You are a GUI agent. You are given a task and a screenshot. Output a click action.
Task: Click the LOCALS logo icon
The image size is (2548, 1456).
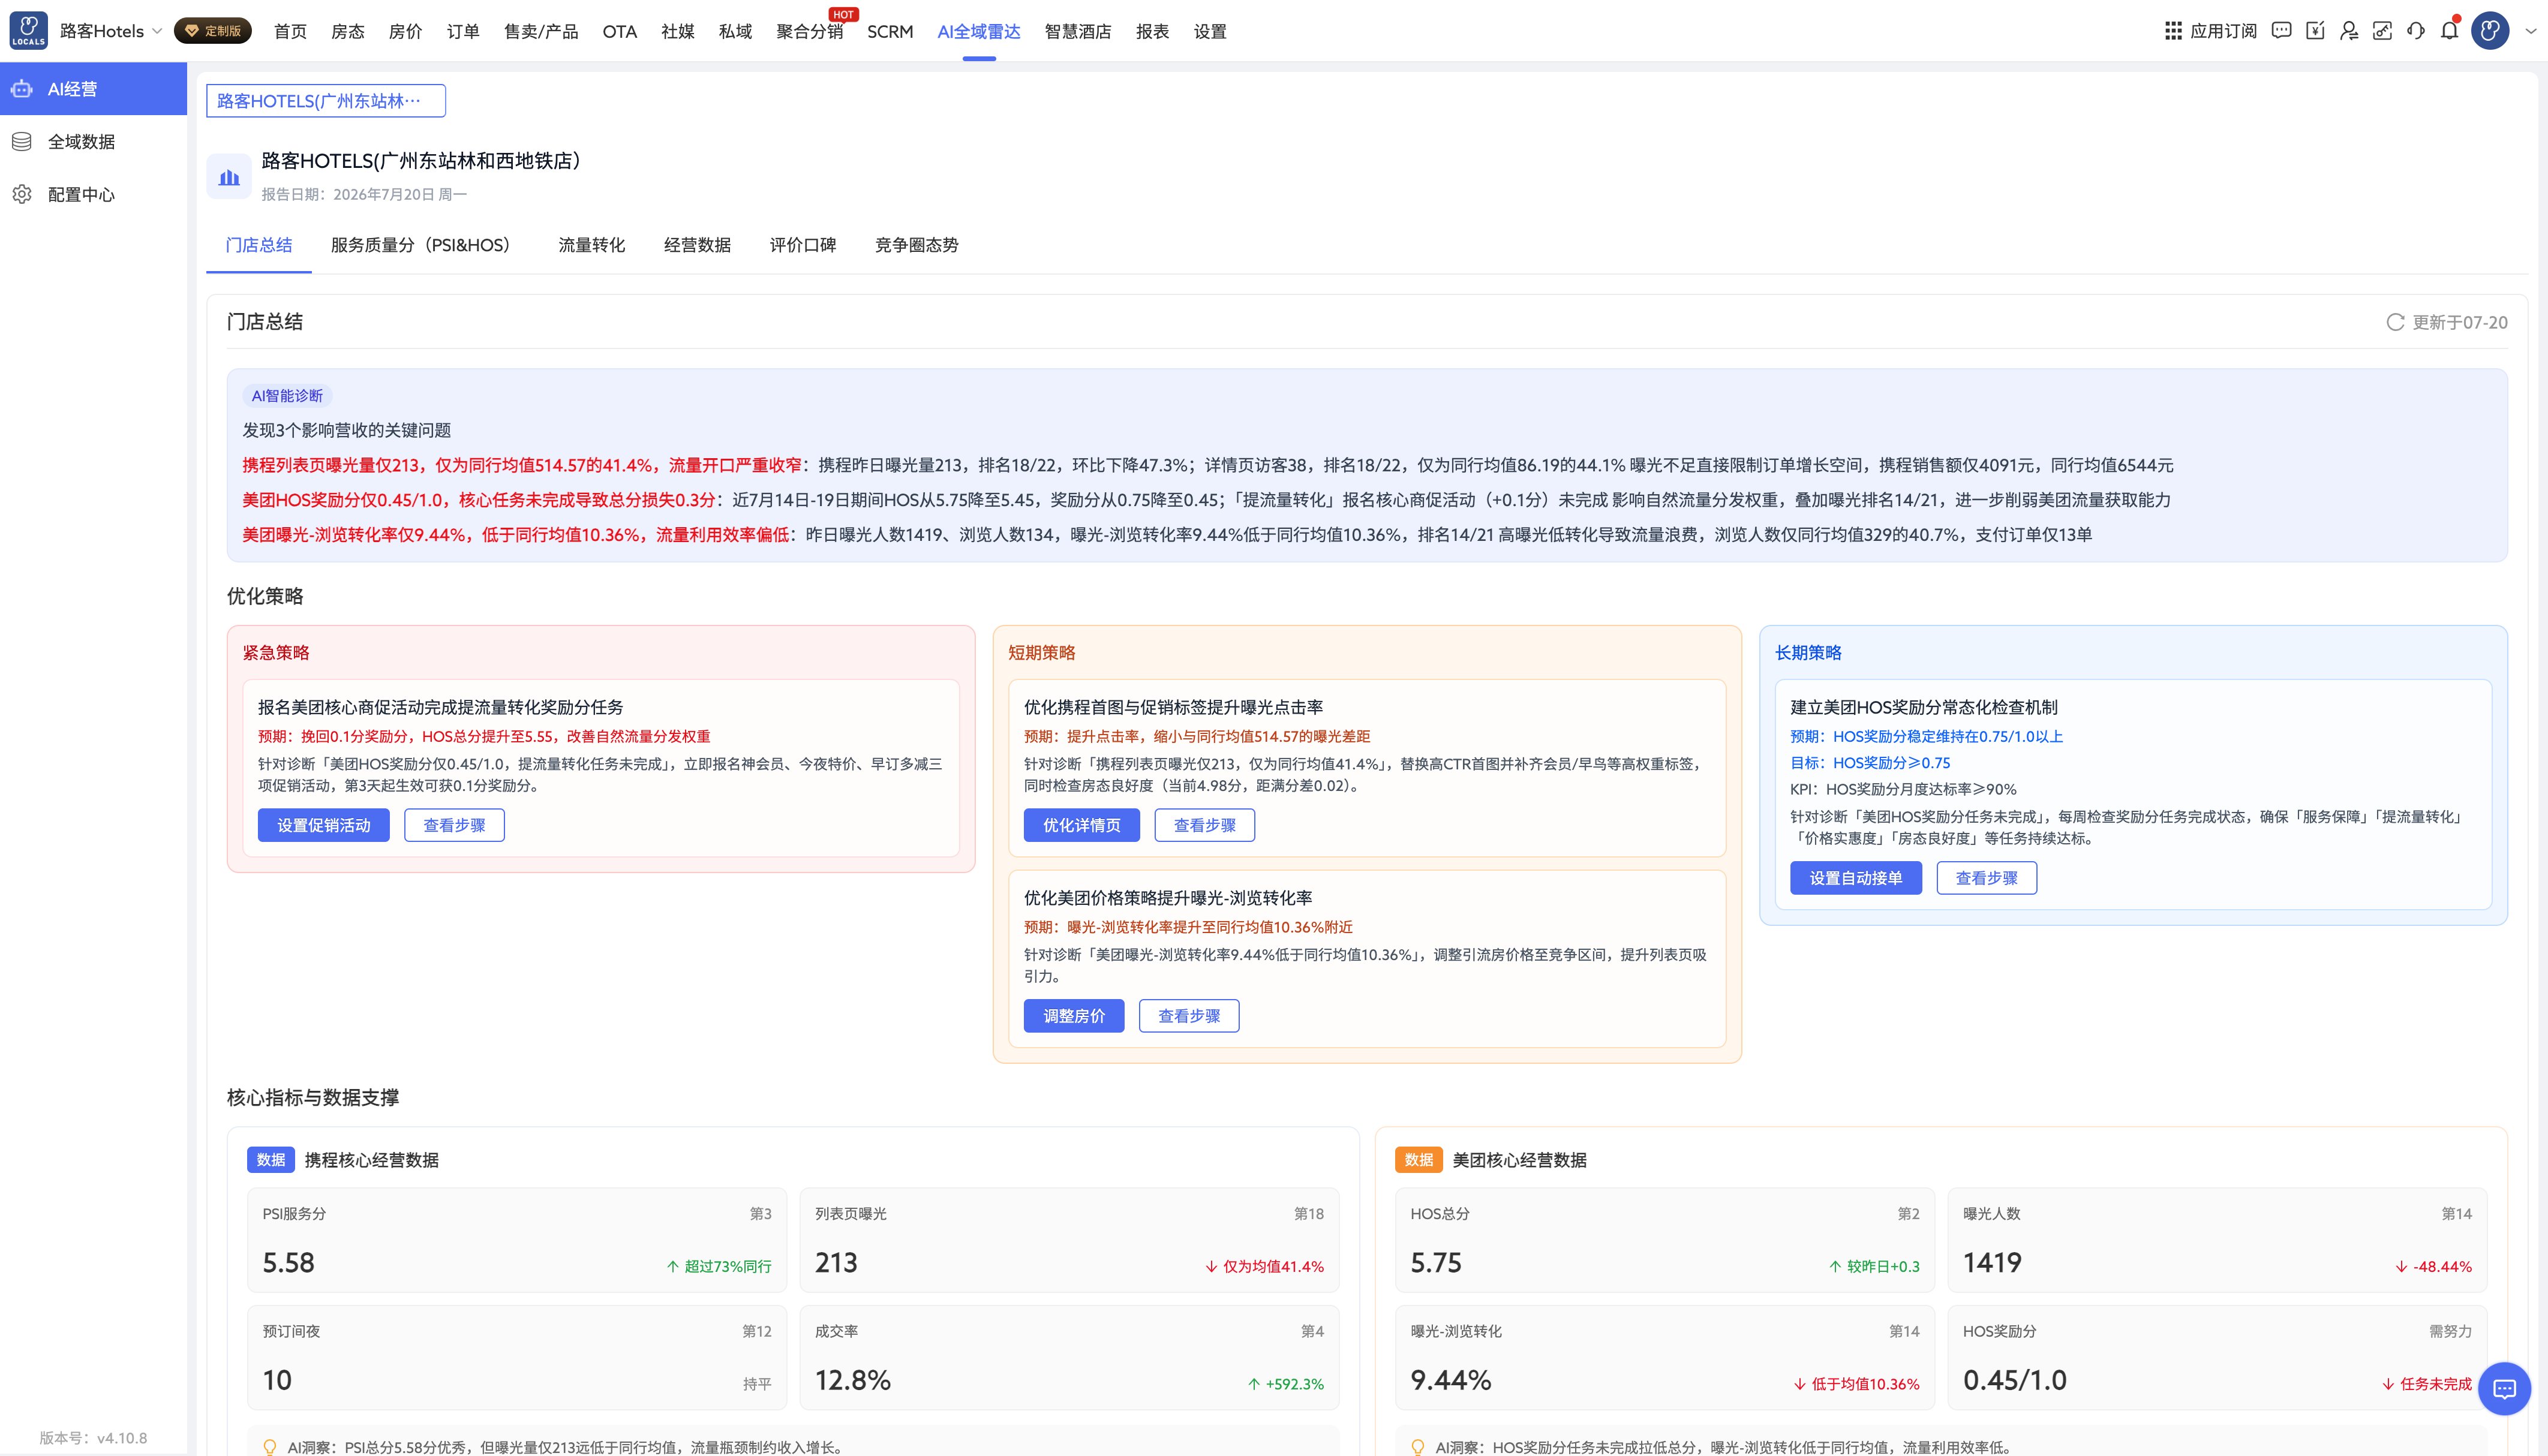point(29,30)
